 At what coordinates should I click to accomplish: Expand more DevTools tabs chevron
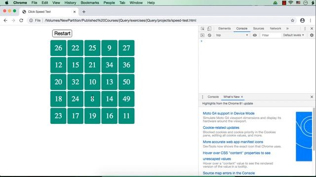pos(287,29)
